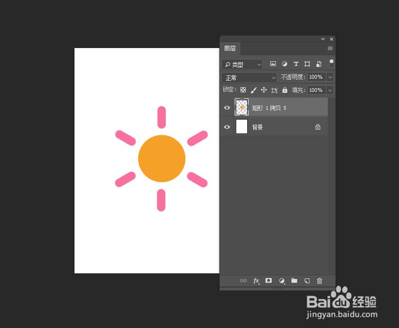Click the 背景 layer name

click(x=257, y=127)
